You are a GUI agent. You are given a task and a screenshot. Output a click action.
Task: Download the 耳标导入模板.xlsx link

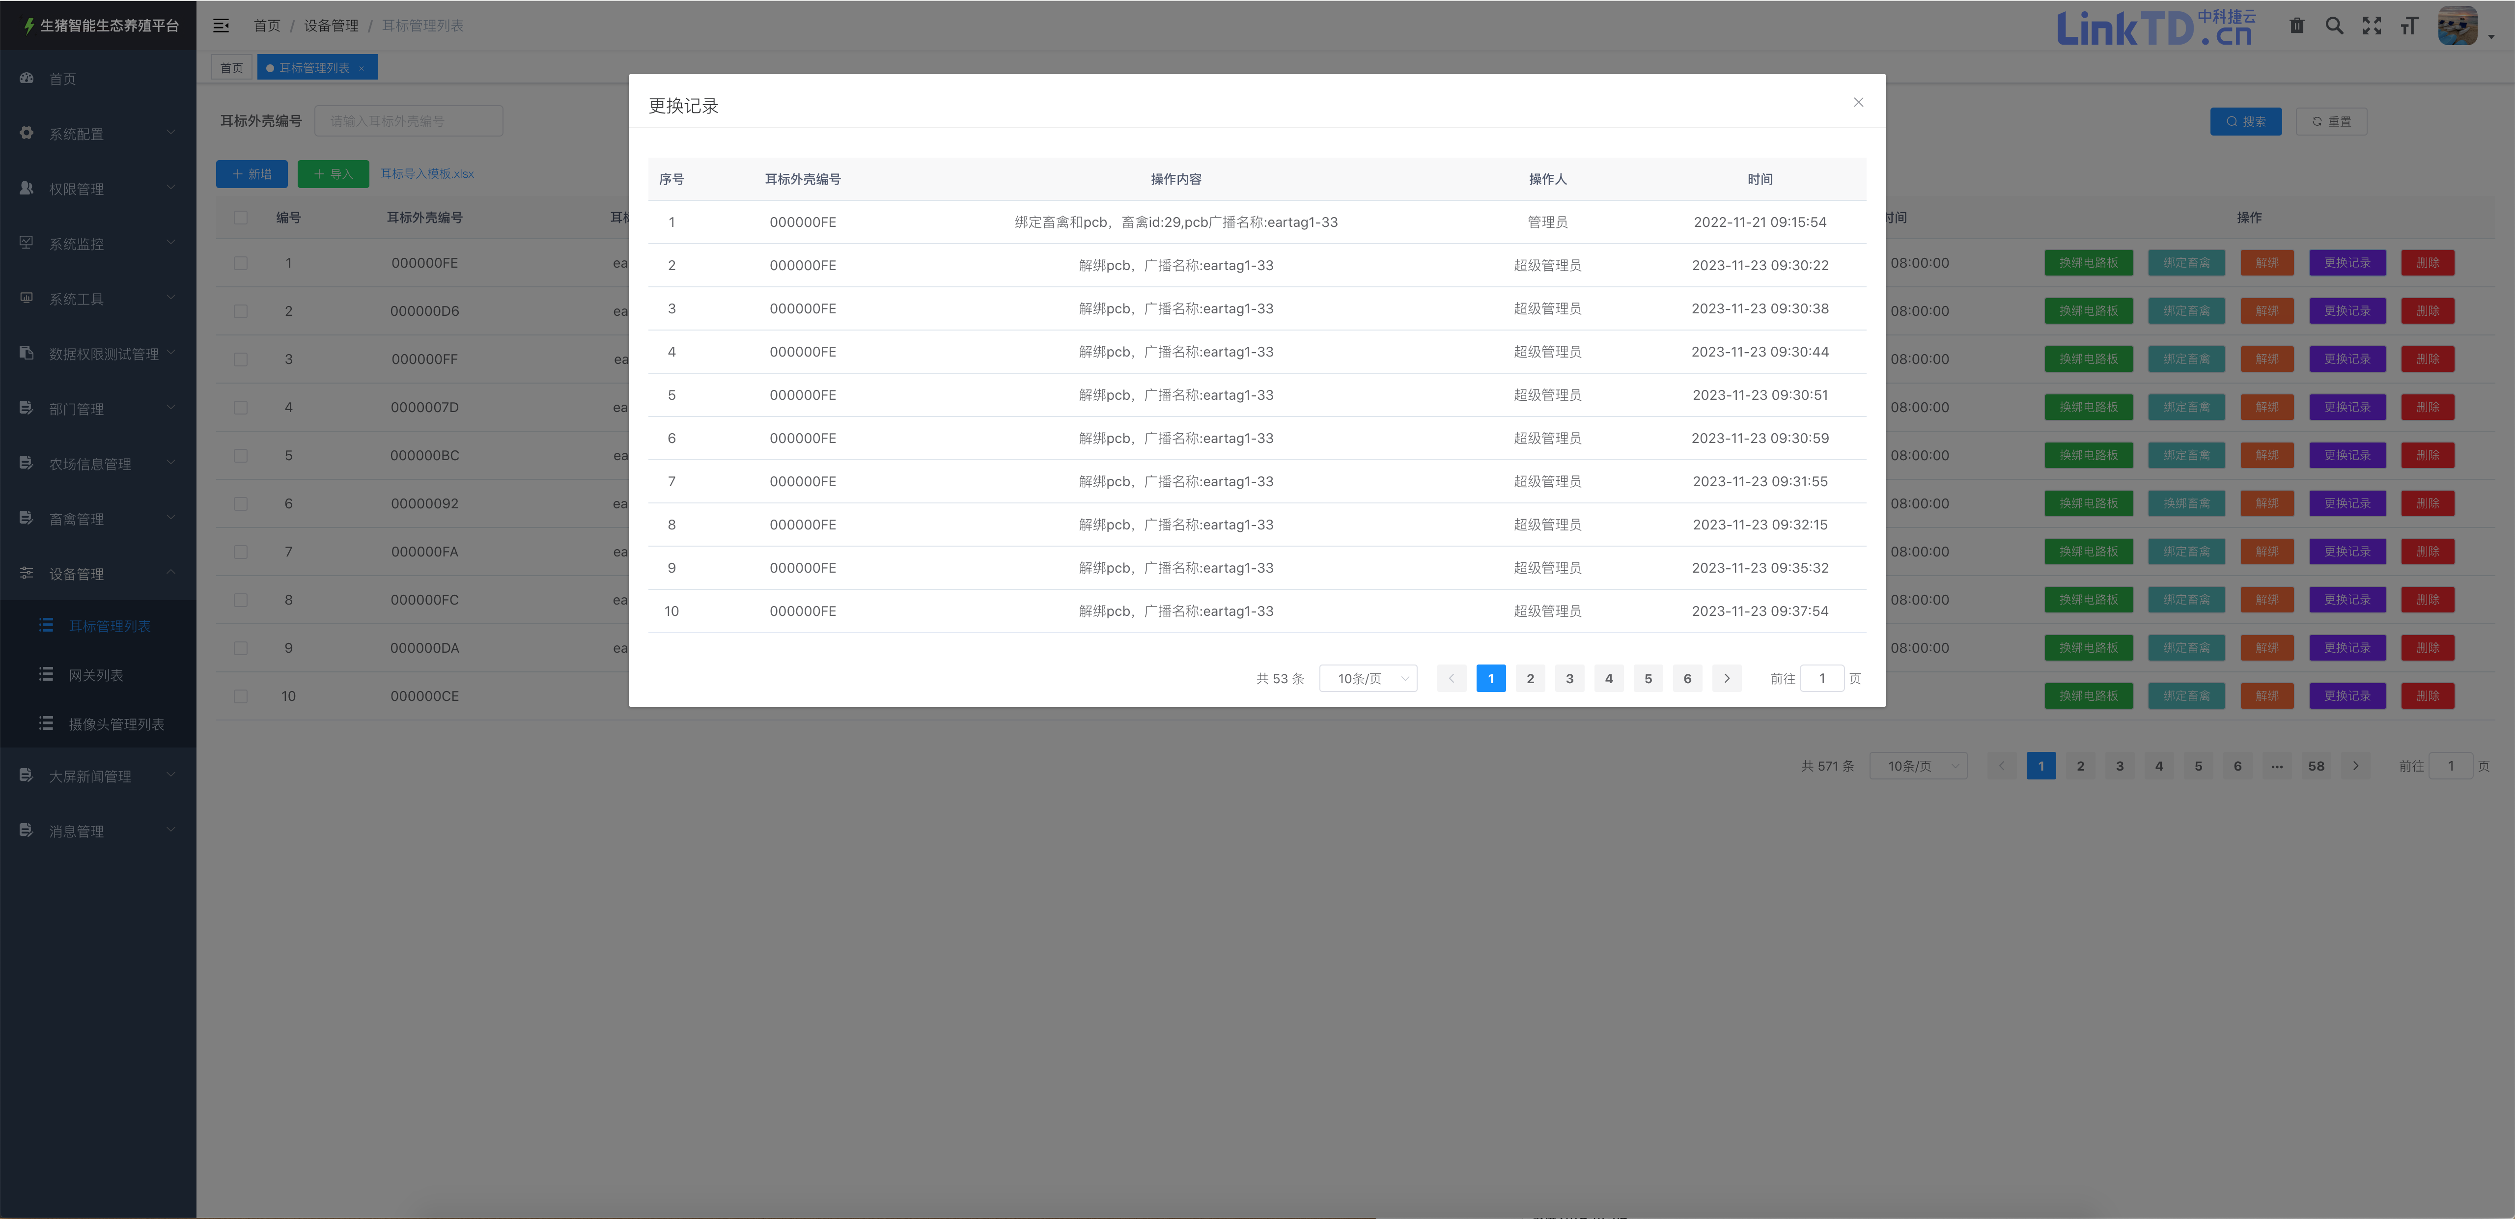427,174
